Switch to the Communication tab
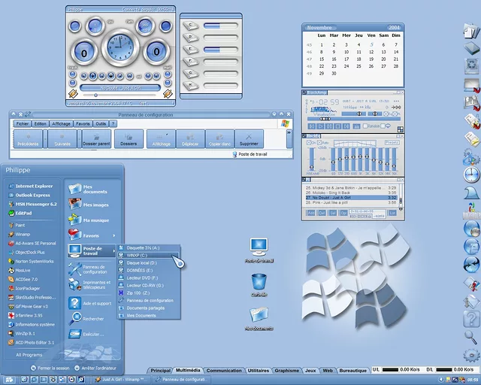 click(x=224, y=371)
